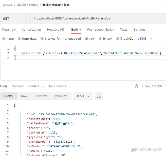Click the "idNumber" response line
This screenshot has width=166, height=156.
point(54,146)
